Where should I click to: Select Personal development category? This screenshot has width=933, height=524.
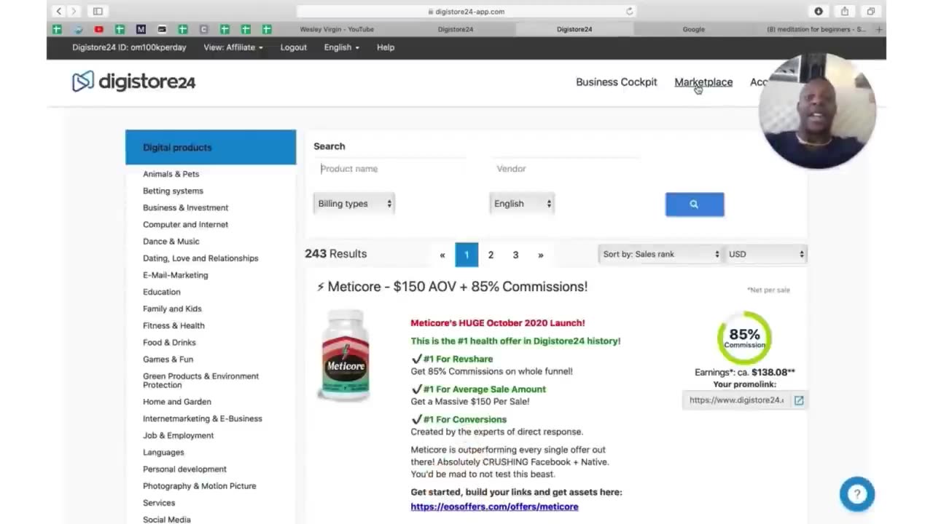pyautogui.click(x=184, y=469)
